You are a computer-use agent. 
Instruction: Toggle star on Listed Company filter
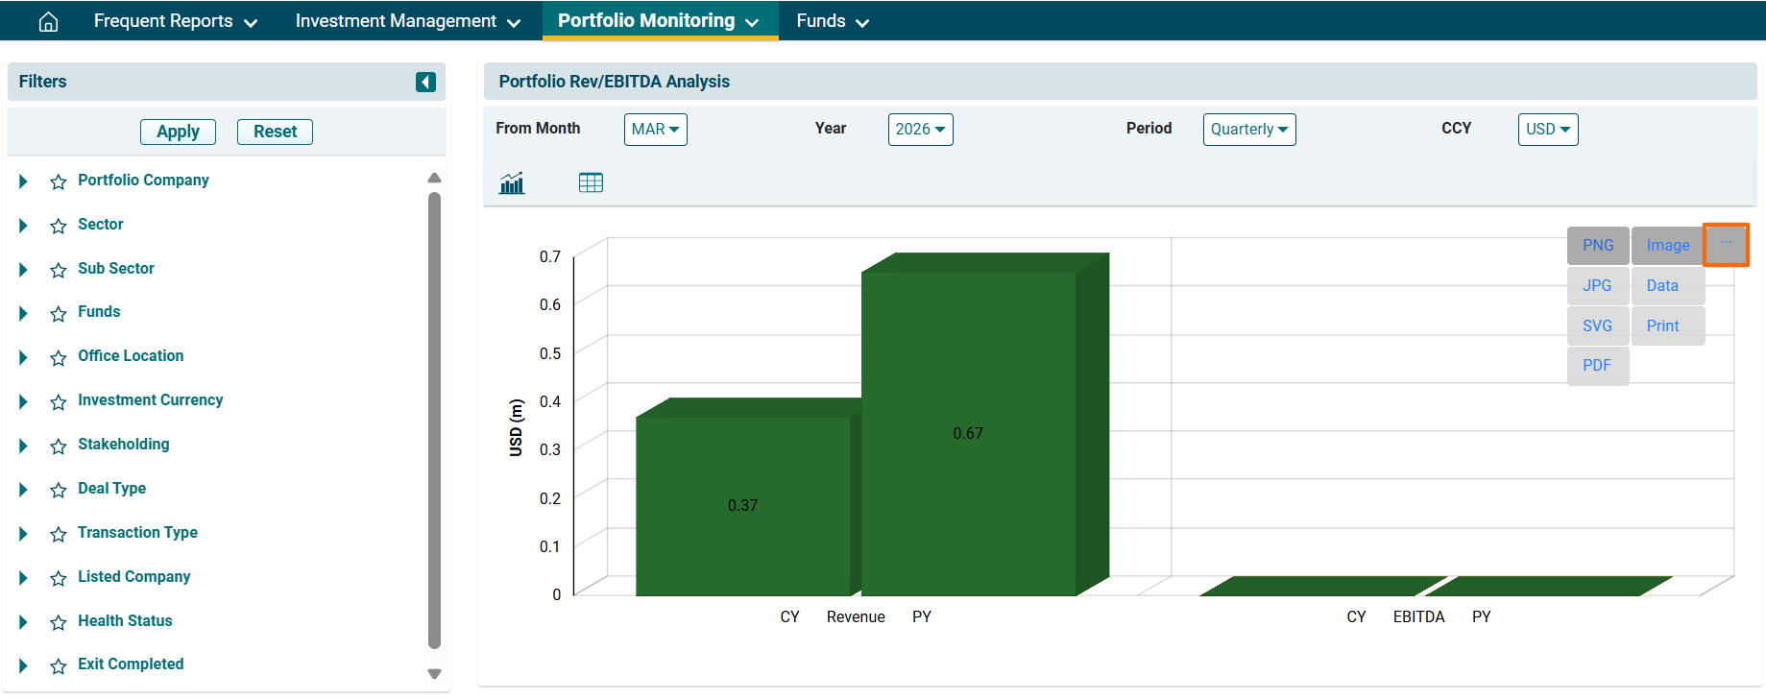[x=59, y=578]
